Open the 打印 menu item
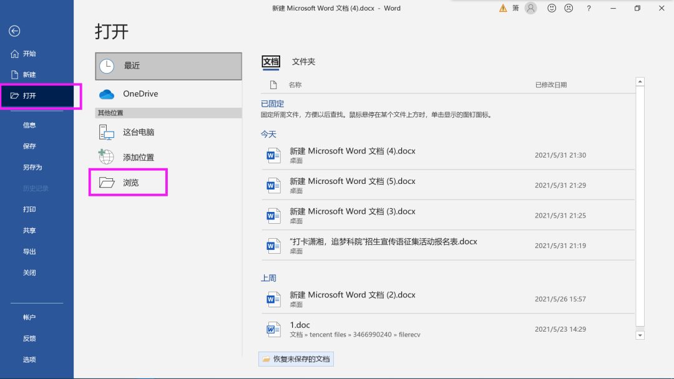Viewport: 674px width, 379px height. [29, 209]
